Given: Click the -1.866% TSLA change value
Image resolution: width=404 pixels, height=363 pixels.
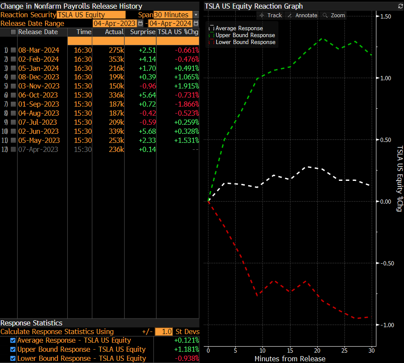Looking at the screenshot, I should (187, 104).
